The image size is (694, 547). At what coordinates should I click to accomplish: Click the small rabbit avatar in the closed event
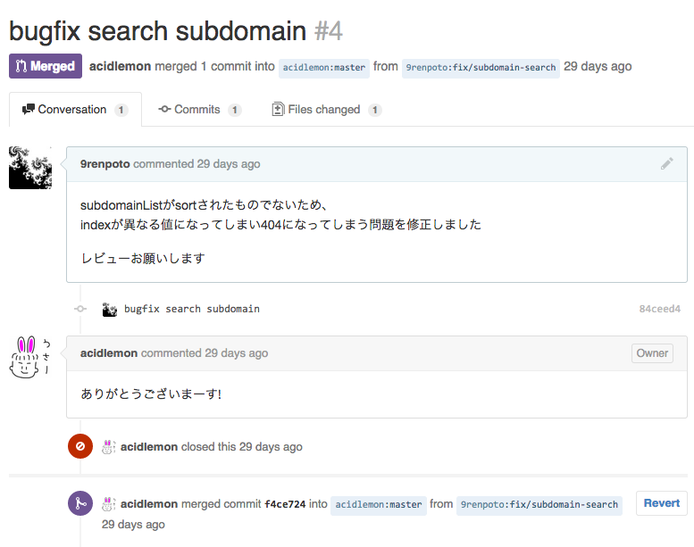point(109,447)
